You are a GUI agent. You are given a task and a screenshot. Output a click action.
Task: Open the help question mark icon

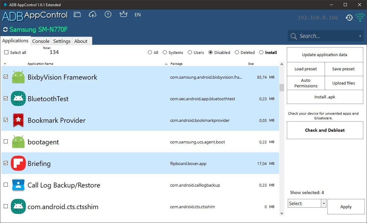click(x=108, y=14)
